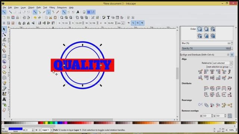Click the Blur percent spinner arrows
Viewport: 239px width, 134px height.
pos(232,43)
